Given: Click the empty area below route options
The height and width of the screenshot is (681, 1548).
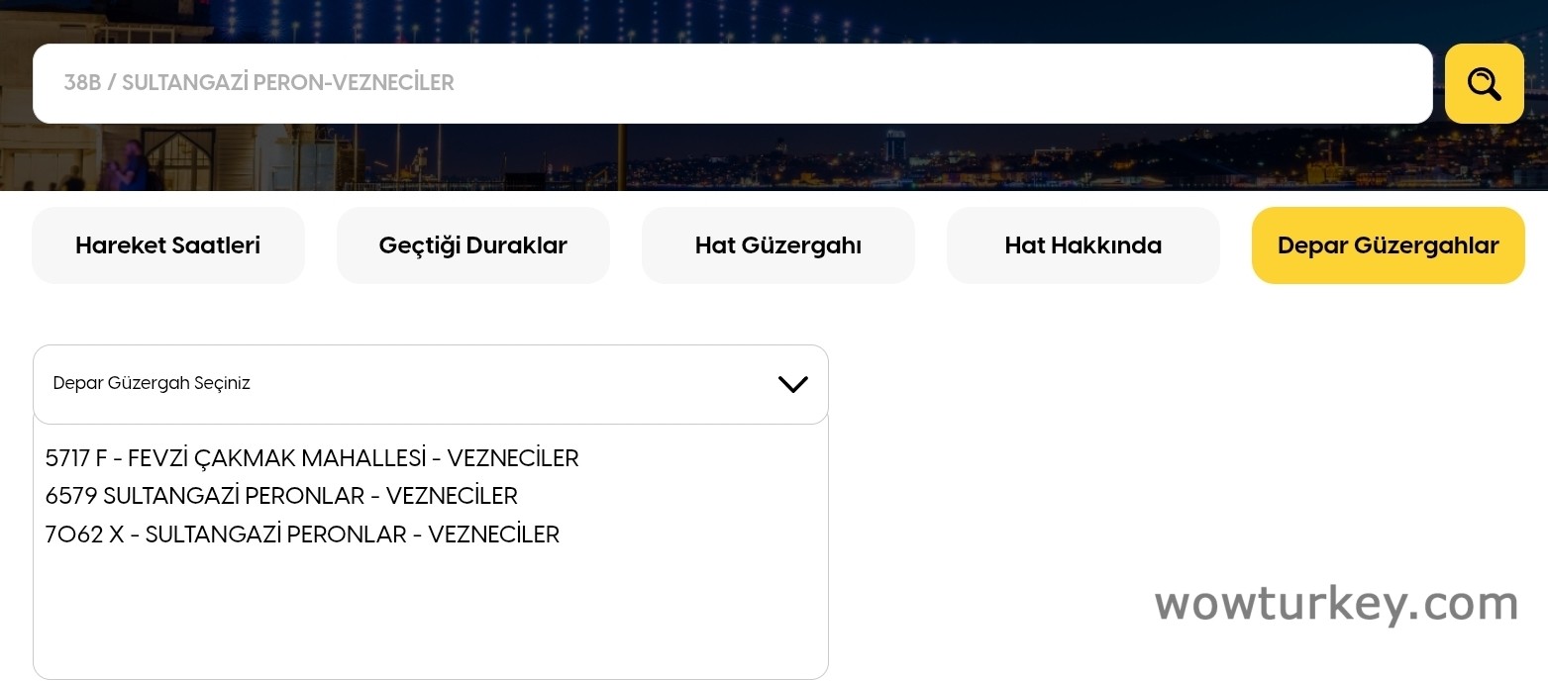Looking at the screenshot, I should [430, 614].
